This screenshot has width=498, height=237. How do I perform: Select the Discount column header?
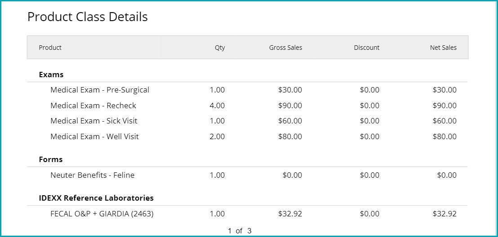pos(366,48)
